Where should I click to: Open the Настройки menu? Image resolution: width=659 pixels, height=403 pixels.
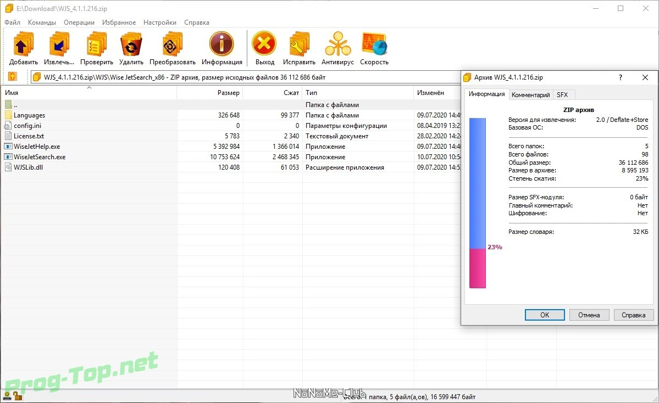pyautogui.click(x=160, y=23)
